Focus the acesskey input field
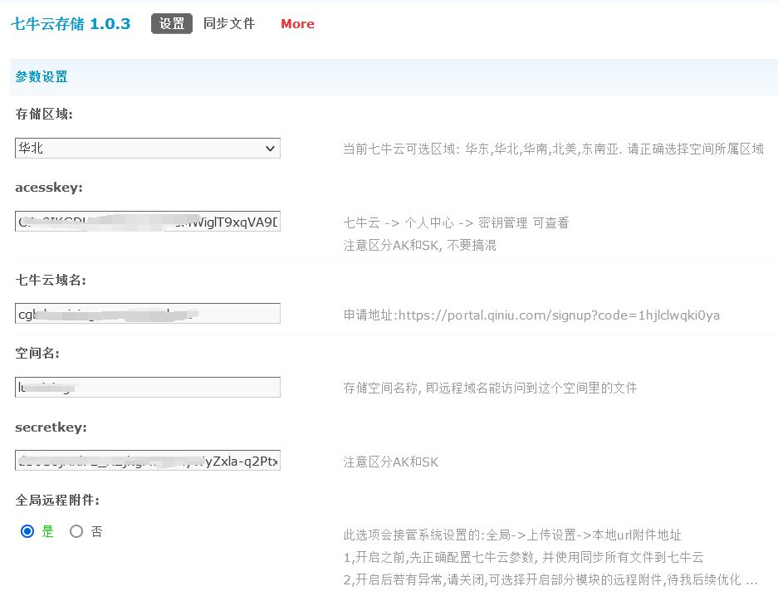The image size is (778, 596). [147, 222]
